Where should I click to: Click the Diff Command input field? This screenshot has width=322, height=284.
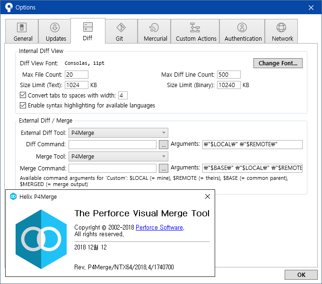click(113, 144)
